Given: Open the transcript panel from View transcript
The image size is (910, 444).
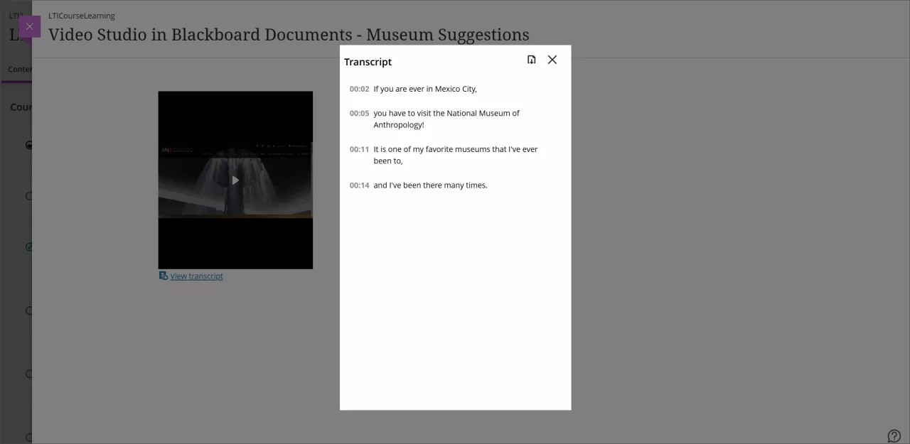Looking at the screenshot, I should tap(196, 276).
